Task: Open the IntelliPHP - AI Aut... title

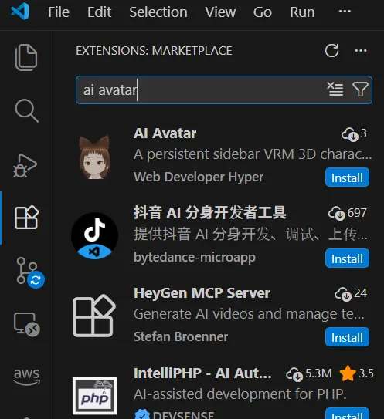Action: tap(202, 373)
